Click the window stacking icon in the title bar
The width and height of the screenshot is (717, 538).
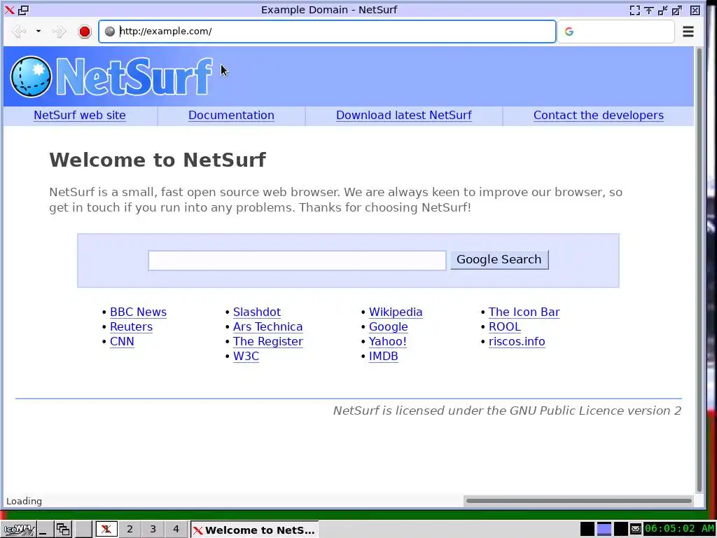[x=23, y=10]
